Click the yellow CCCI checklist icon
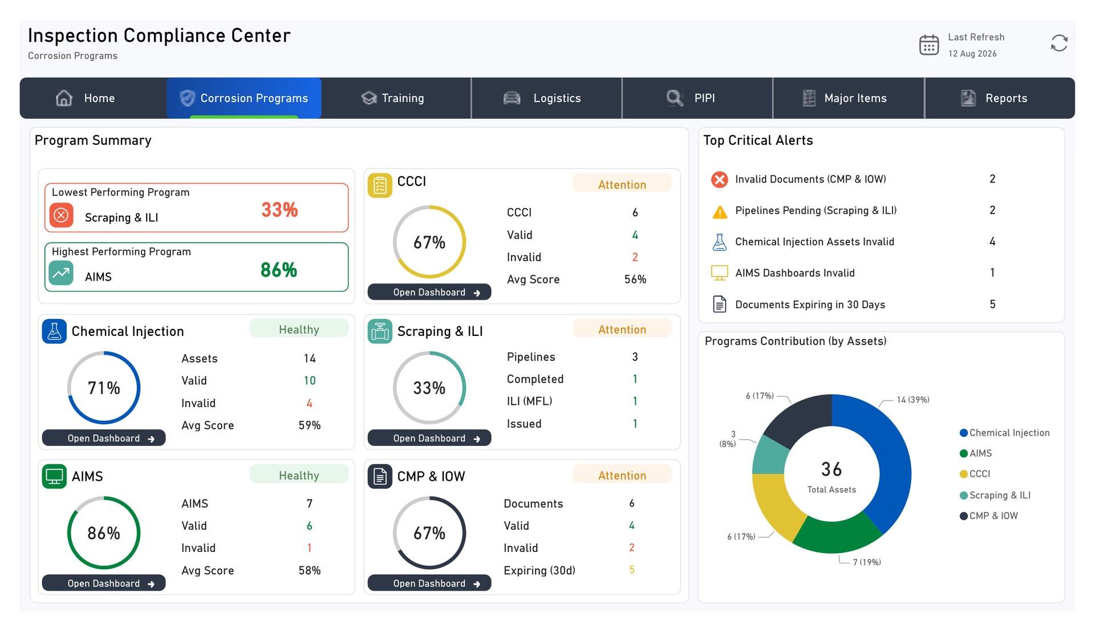The height and width of the screenshot is (633, 1095). coord(380,185)
